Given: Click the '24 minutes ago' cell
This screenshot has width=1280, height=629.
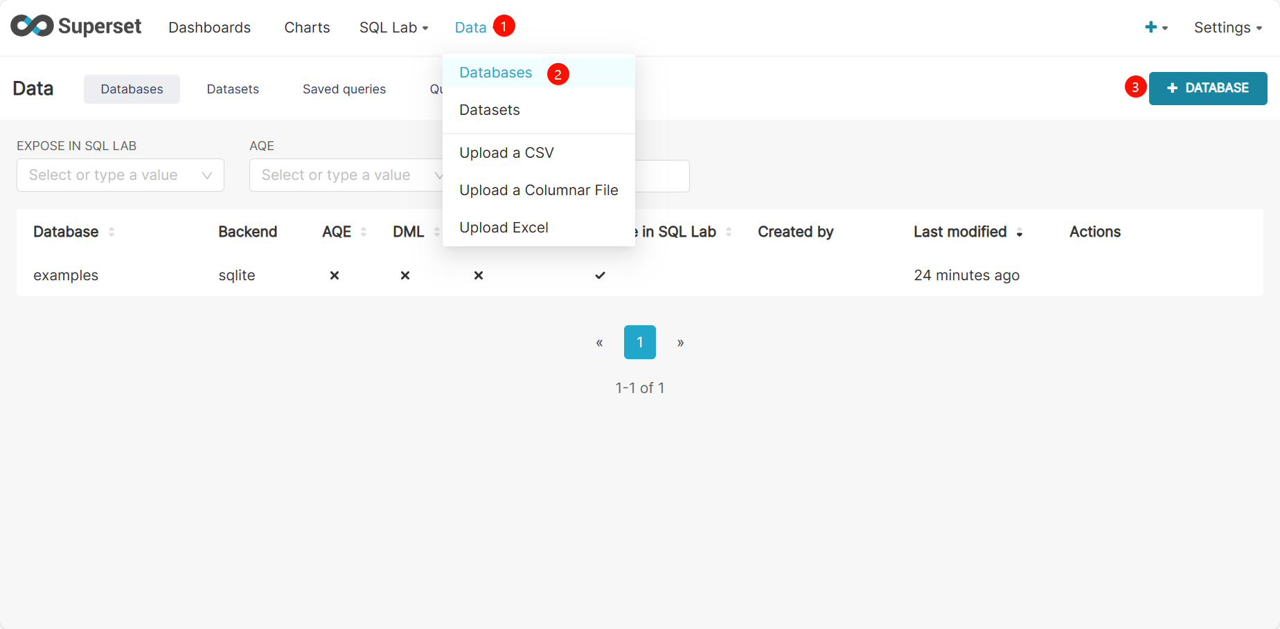Looking at the screenshot, I should (x=966, y=275).
